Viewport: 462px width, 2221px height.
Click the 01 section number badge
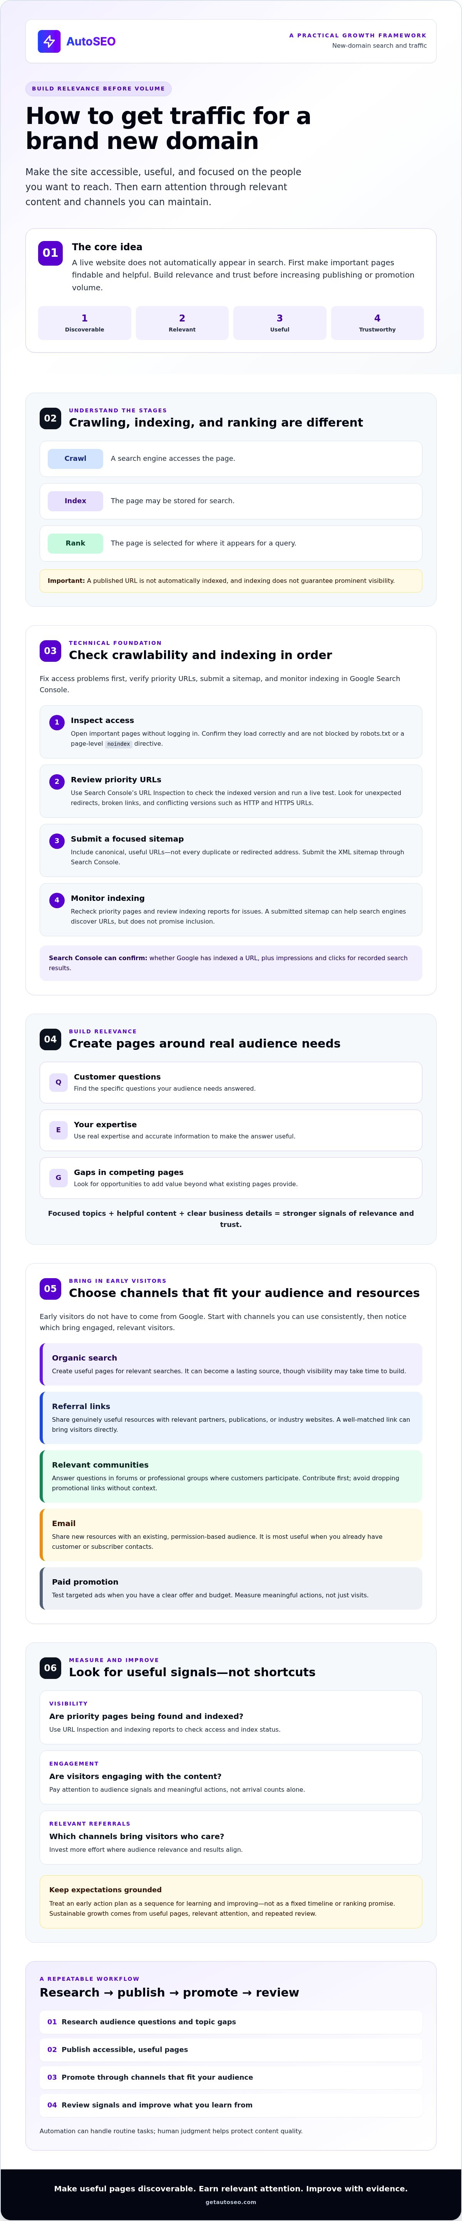(50, 253)
